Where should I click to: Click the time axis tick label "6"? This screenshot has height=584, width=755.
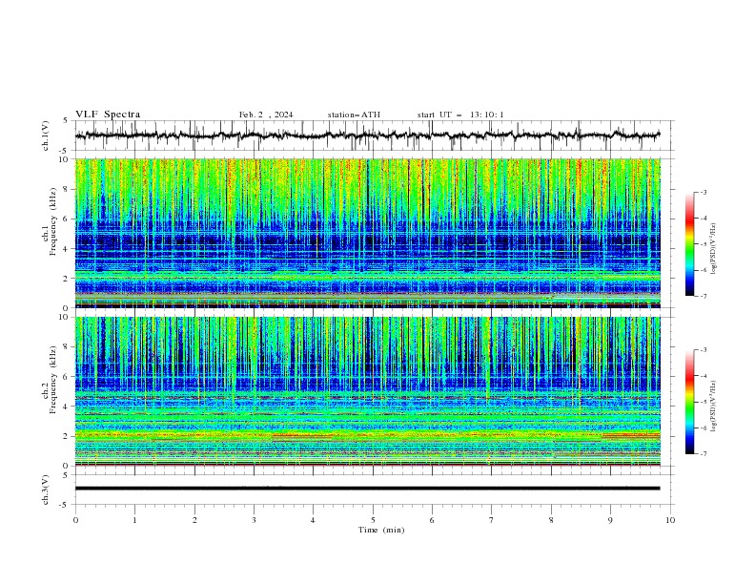click(x=432, y=520)
